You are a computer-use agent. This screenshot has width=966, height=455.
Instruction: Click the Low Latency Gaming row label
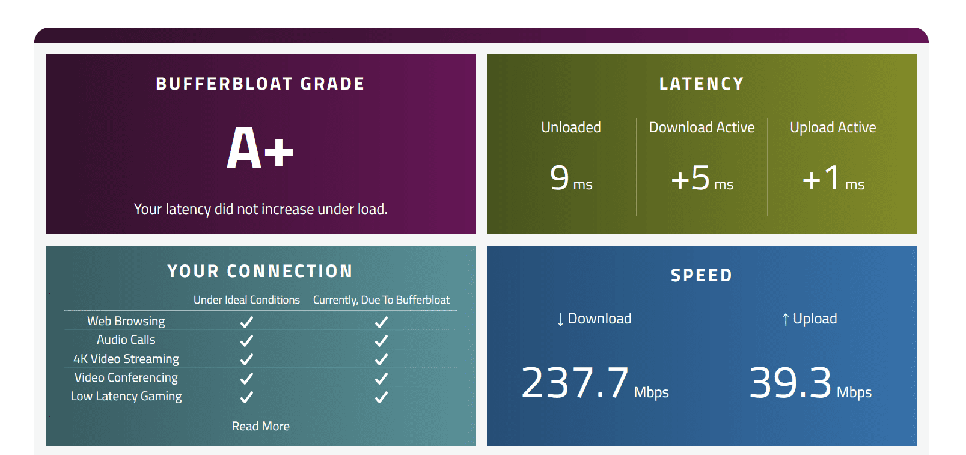pyautogui.click(x=126, y=396)
